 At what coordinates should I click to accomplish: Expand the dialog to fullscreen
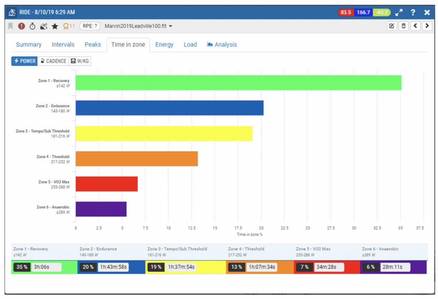399,12
